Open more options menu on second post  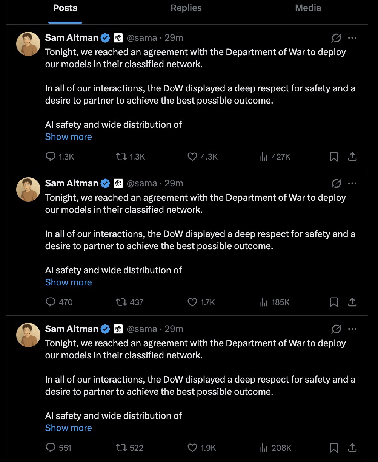pos(352,183)
